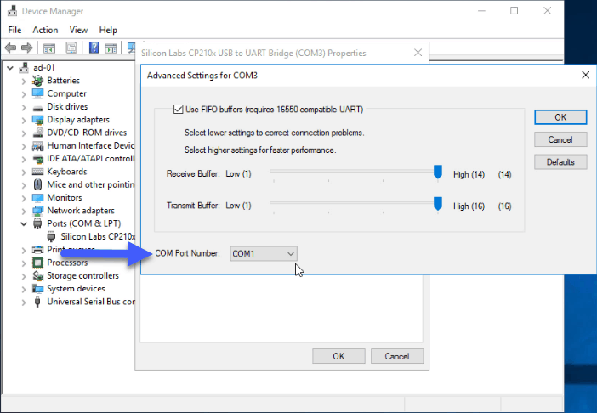Open the File menu
This screenshot has height=413, width=597.
click(14, 30)
